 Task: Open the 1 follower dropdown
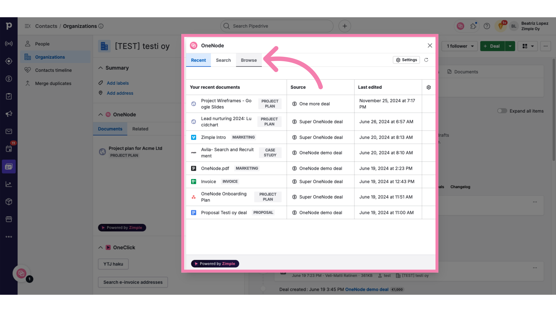[460, 46]
